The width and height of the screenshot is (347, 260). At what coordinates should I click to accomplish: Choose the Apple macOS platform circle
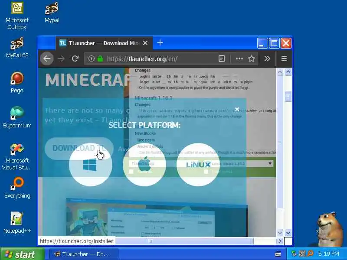point(144,165)
